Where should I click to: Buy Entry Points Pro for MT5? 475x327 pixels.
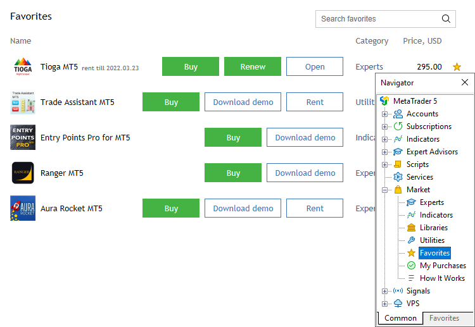click(233, 137)
